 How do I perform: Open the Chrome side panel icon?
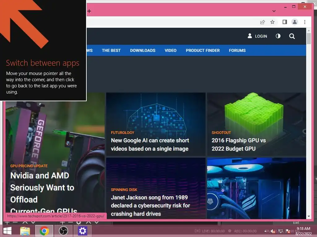tap(285, 22)
